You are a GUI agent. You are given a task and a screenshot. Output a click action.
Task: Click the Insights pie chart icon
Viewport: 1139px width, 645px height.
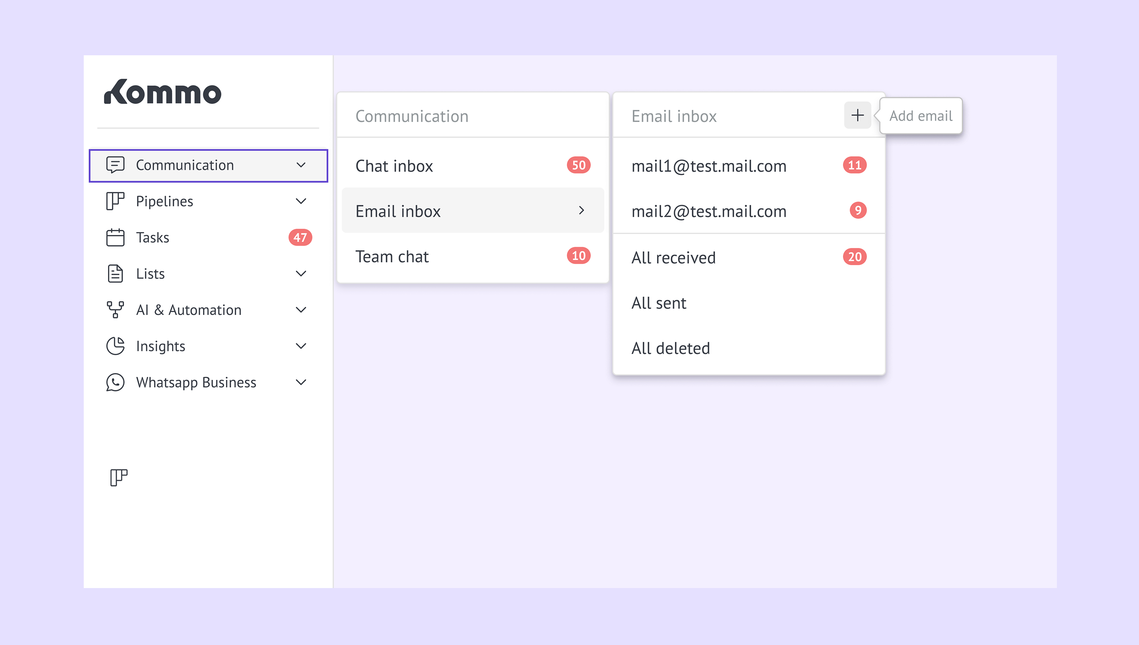115,346
